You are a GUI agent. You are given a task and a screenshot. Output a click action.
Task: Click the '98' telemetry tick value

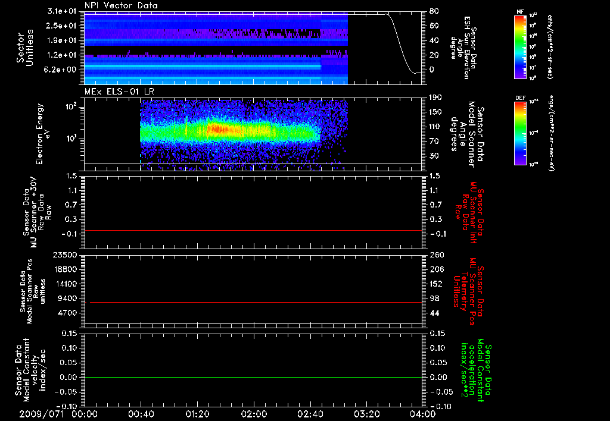click(434, 299)
